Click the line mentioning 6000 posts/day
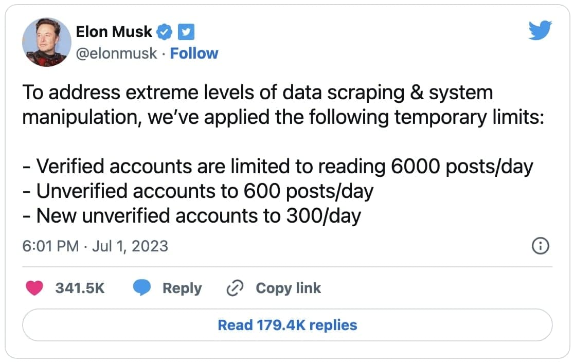The height and width of the screenshot is (364, 574). coord(278,167)
